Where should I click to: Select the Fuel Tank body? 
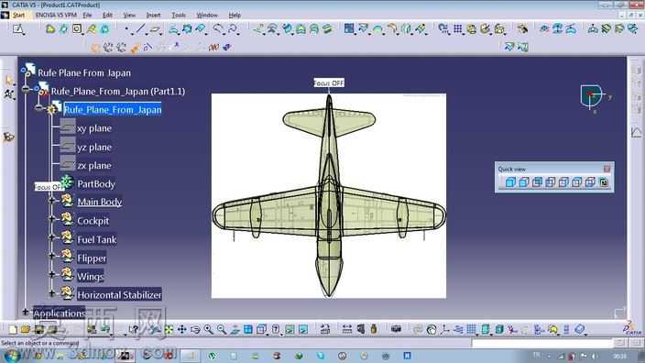click(97, 239)
